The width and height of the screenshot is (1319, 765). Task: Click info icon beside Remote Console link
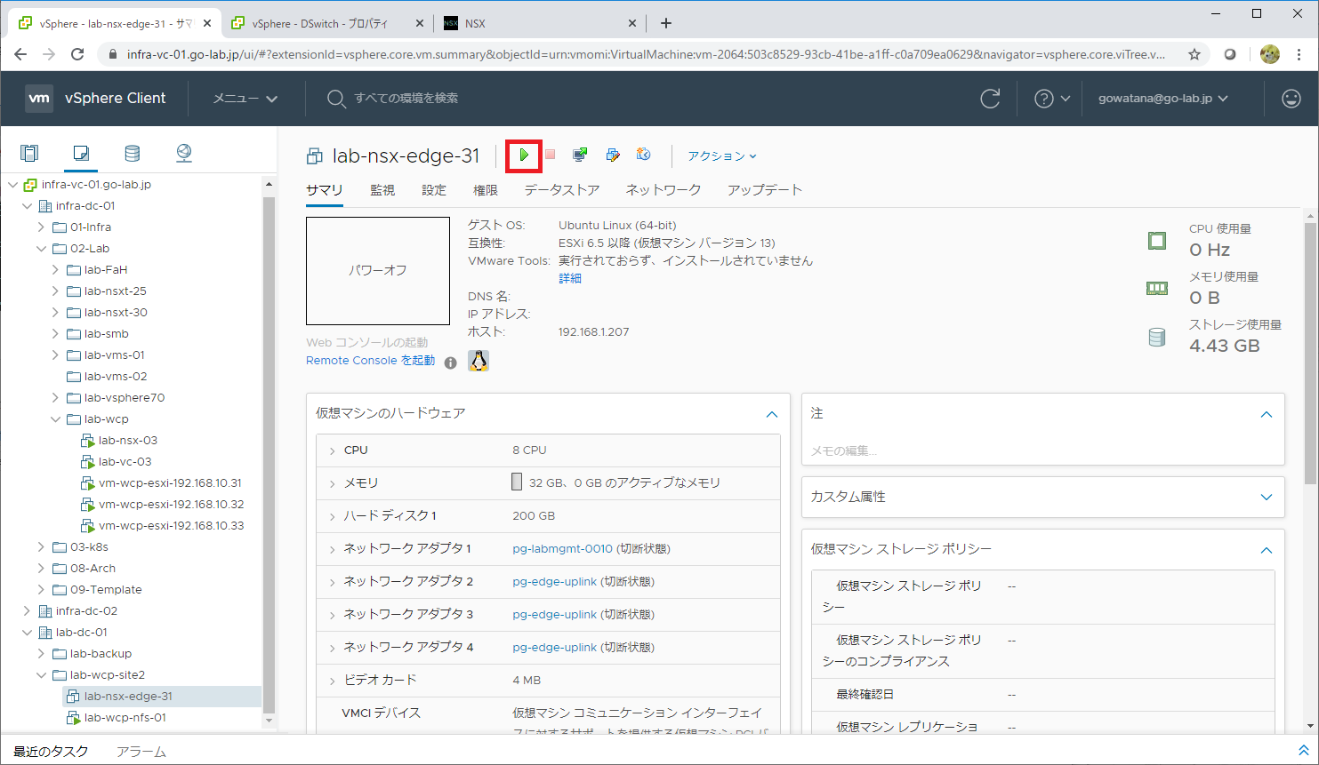tap(451, 363)
